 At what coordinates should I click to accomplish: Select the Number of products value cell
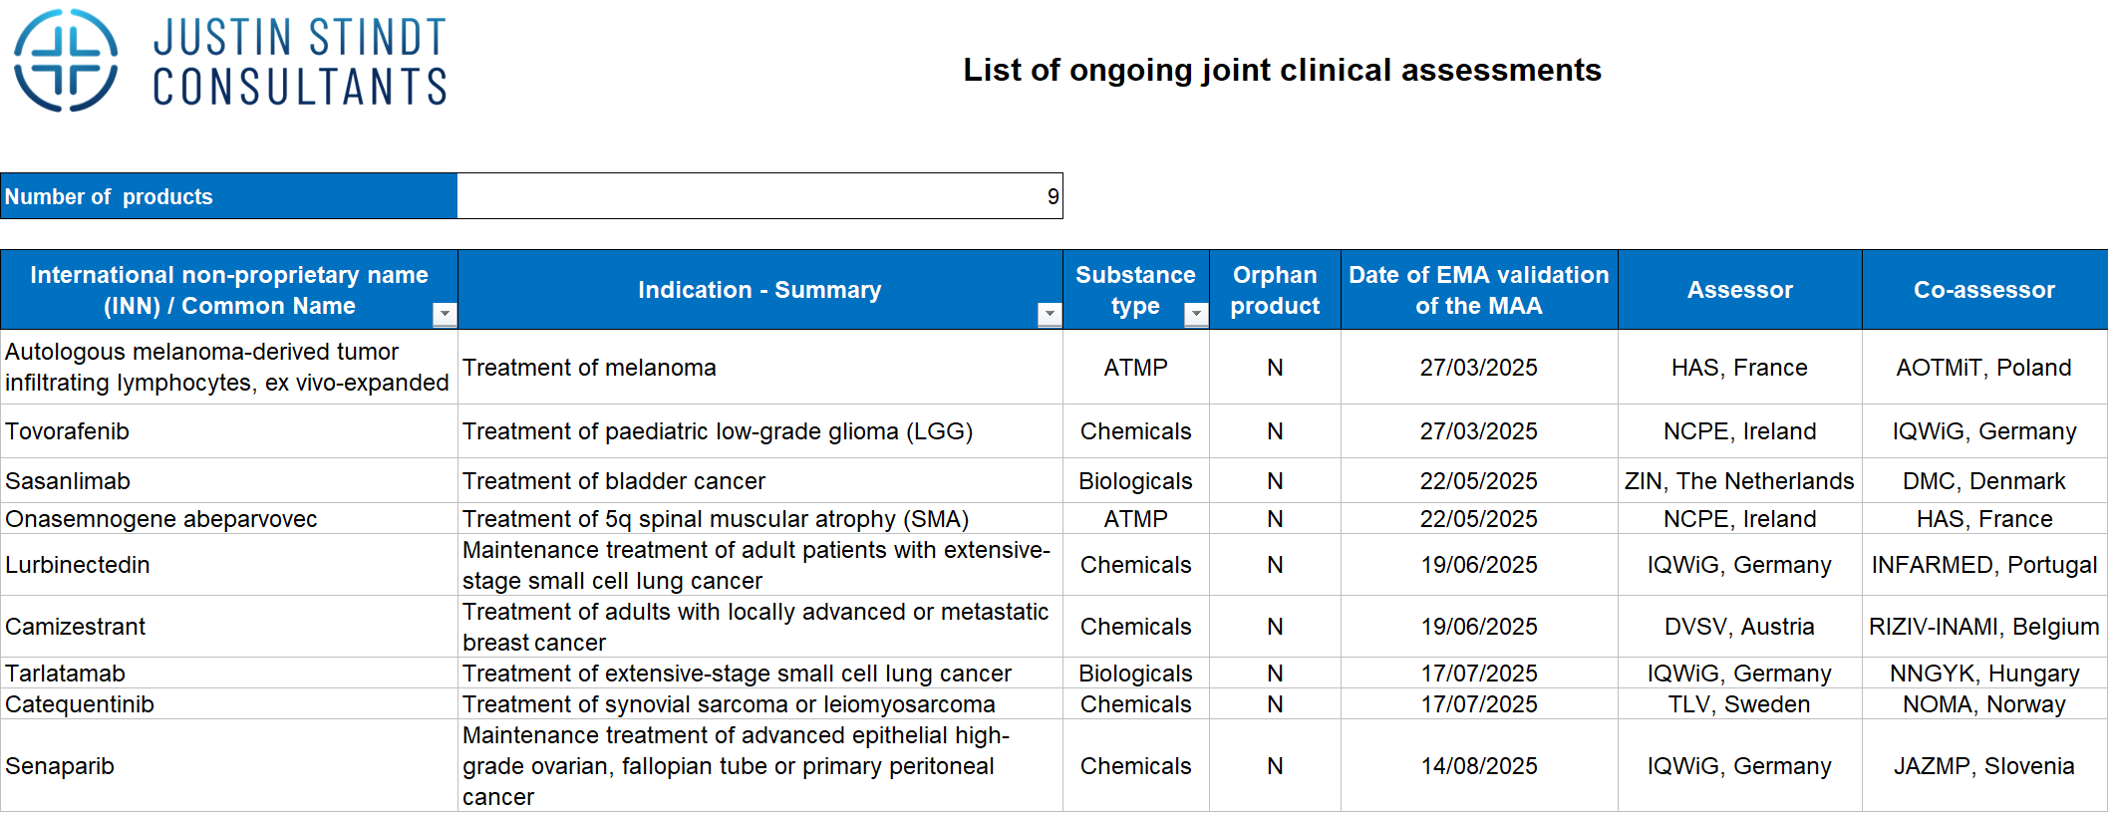click(x=759, y=196)
